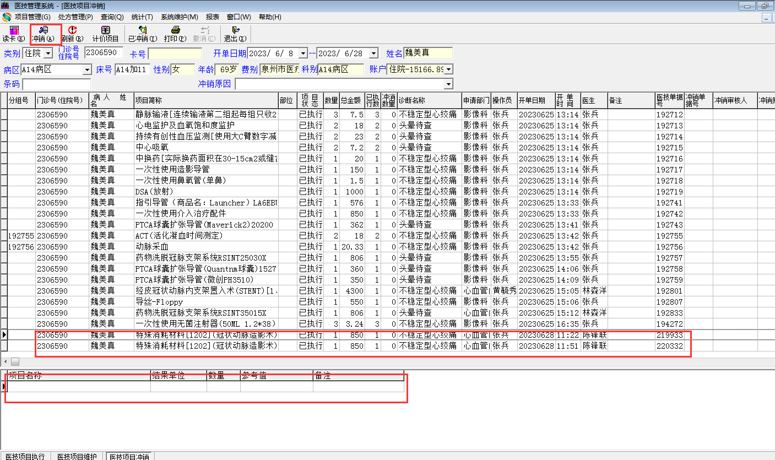
Task: Click the 参考值 header in lower grid
Action: click(277, 376)
